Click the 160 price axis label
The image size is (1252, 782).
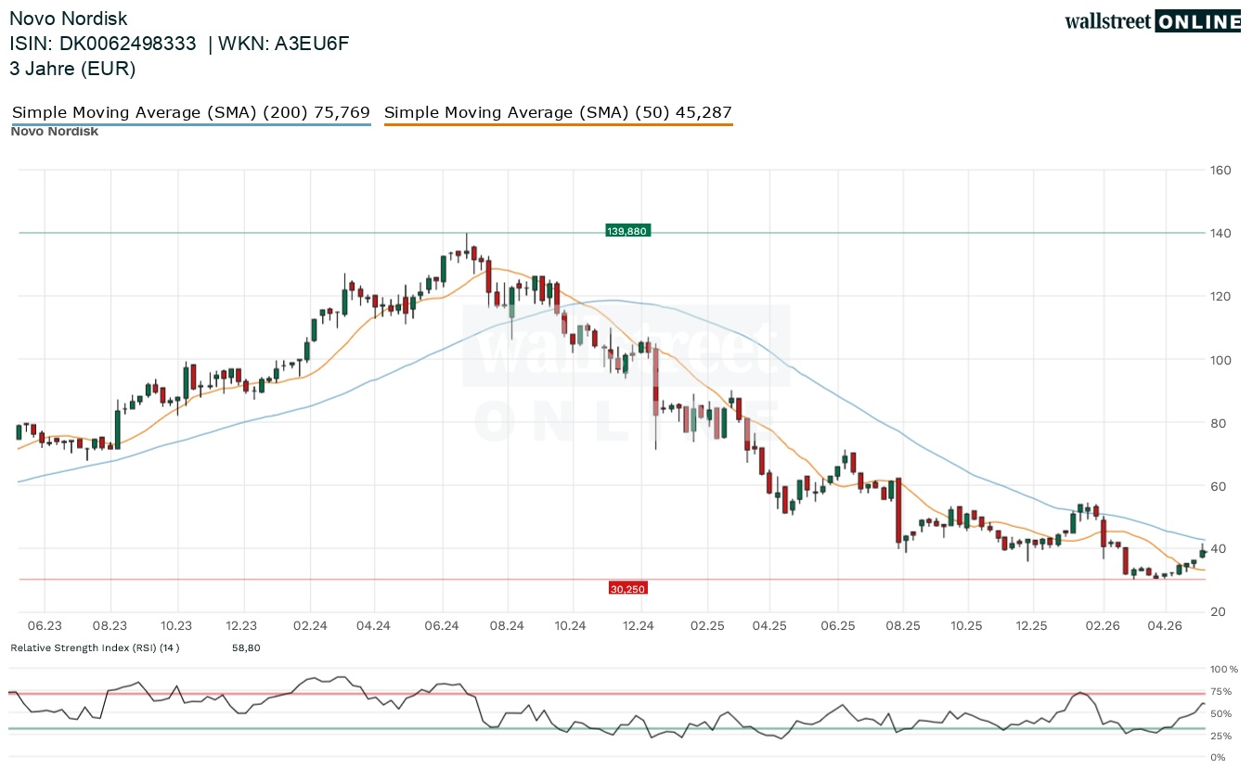1220,170
